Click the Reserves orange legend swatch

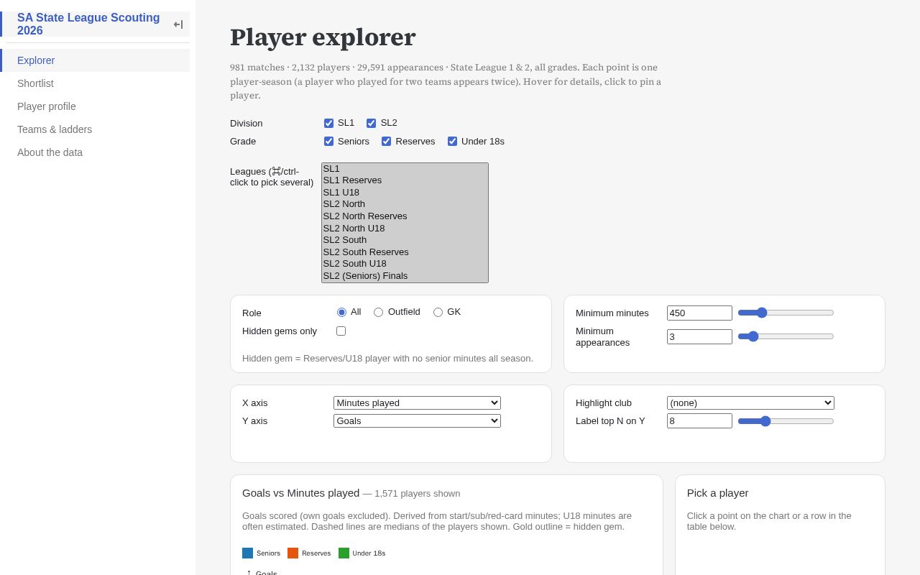click(x=293, y=553)
